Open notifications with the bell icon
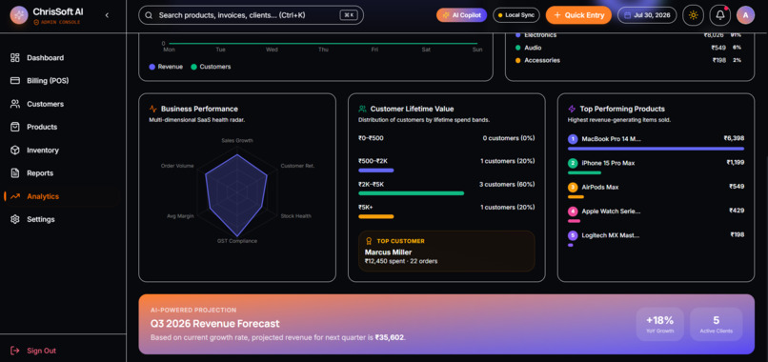Screen dimensions: 768x362 tap(720, 15)
